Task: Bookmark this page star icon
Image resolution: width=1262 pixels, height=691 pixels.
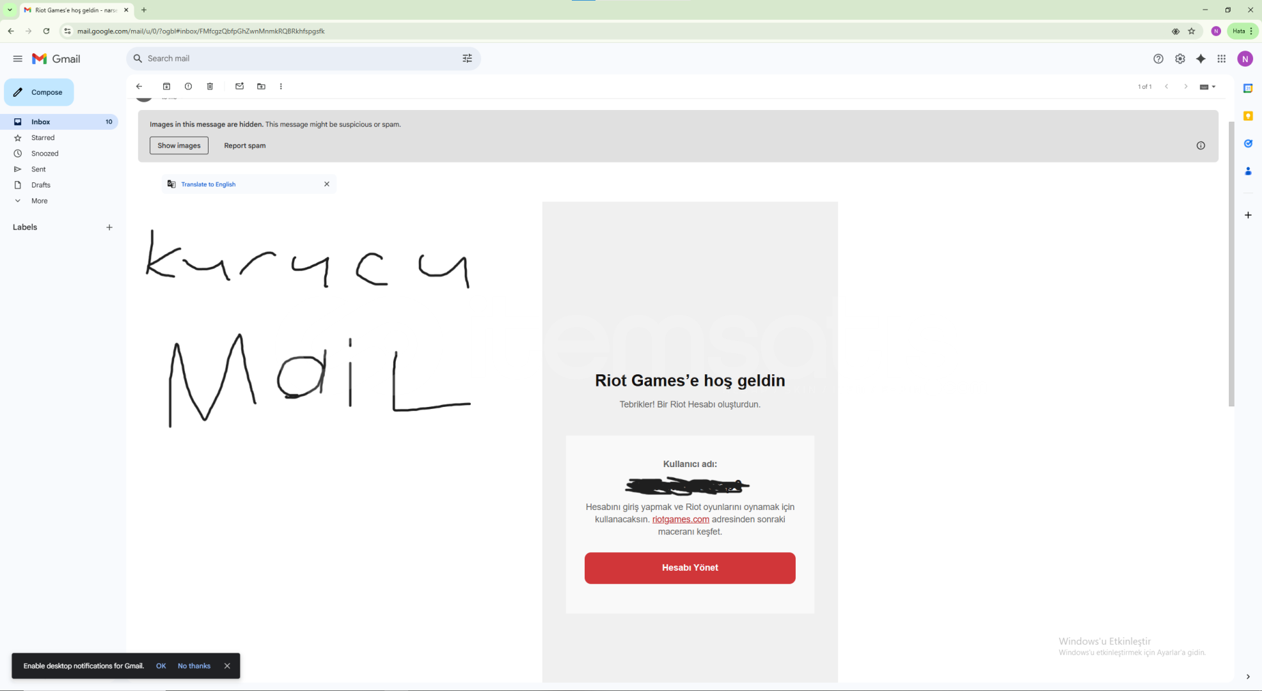Action: [1192, 31]
